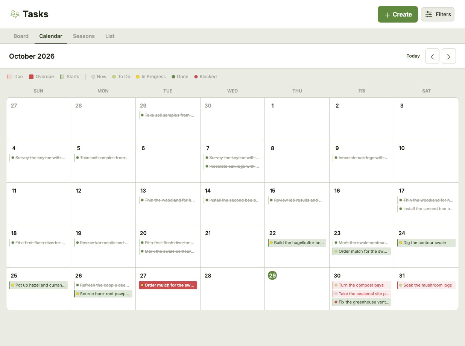Screen dimensions: 465x346
Task: Click the Create button
Action: coord(398,14)
